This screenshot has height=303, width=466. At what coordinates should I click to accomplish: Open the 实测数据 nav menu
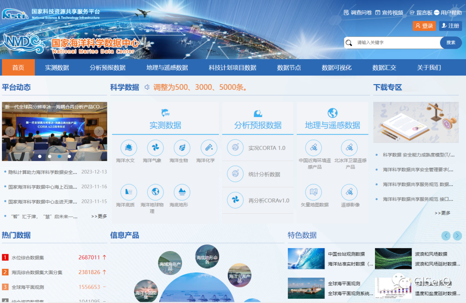57,67
